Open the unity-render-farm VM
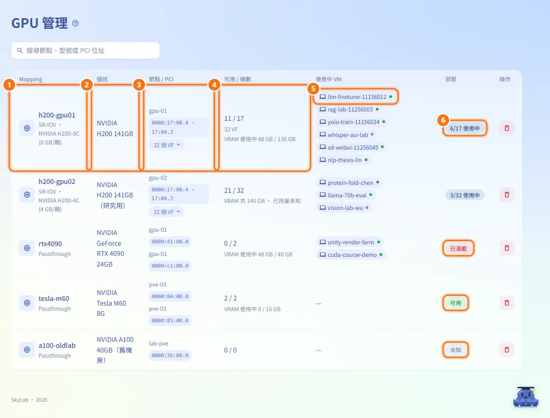Image resolution: width=550 pixels, height=418 pixels. click(x=350, y=242)
